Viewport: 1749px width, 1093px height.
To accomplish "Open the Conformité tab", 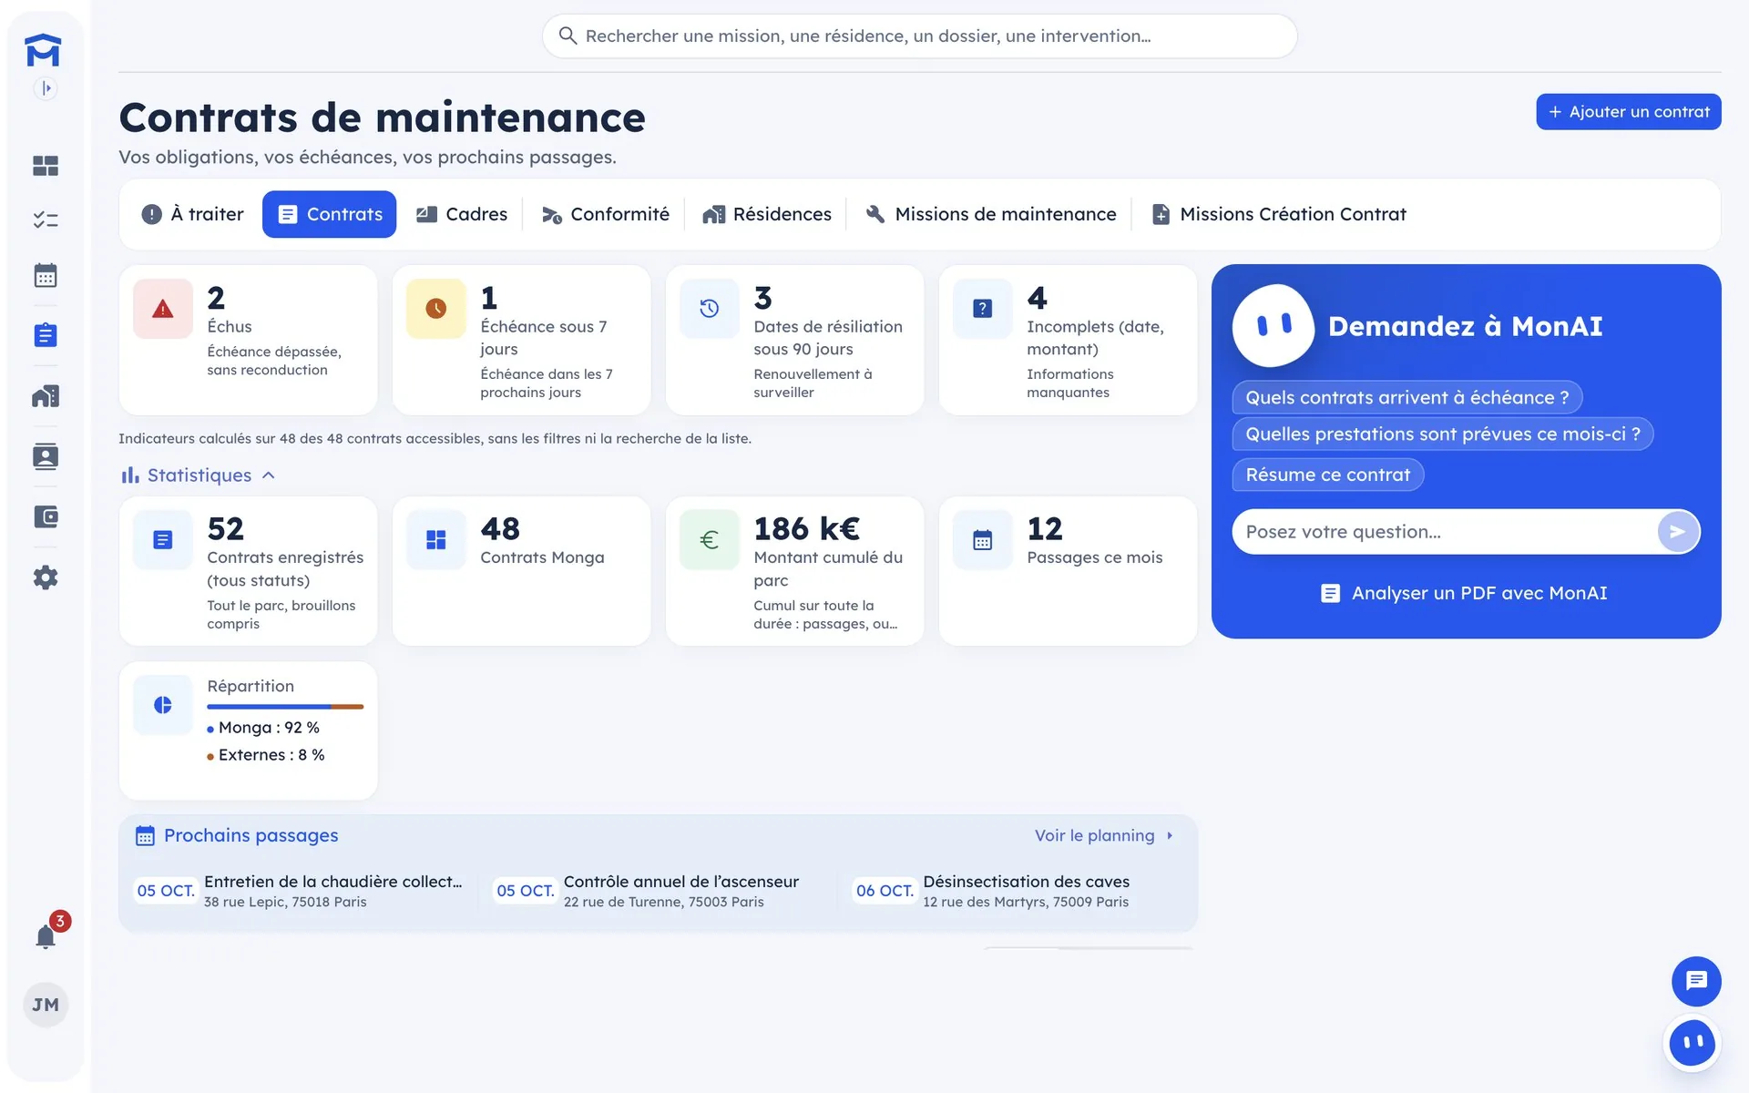I will (606, 214).
